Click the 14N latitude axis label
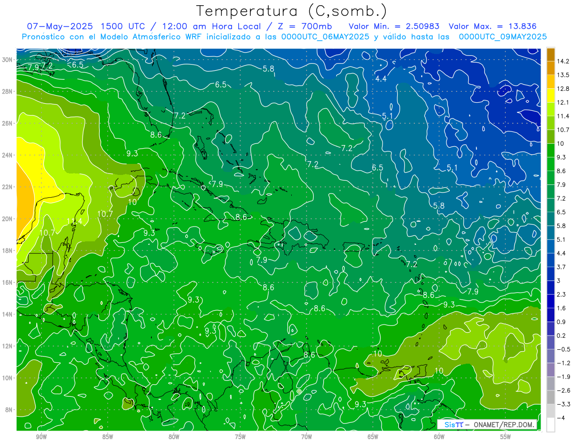This screenshot has height=443, width=573. [8, 314]
